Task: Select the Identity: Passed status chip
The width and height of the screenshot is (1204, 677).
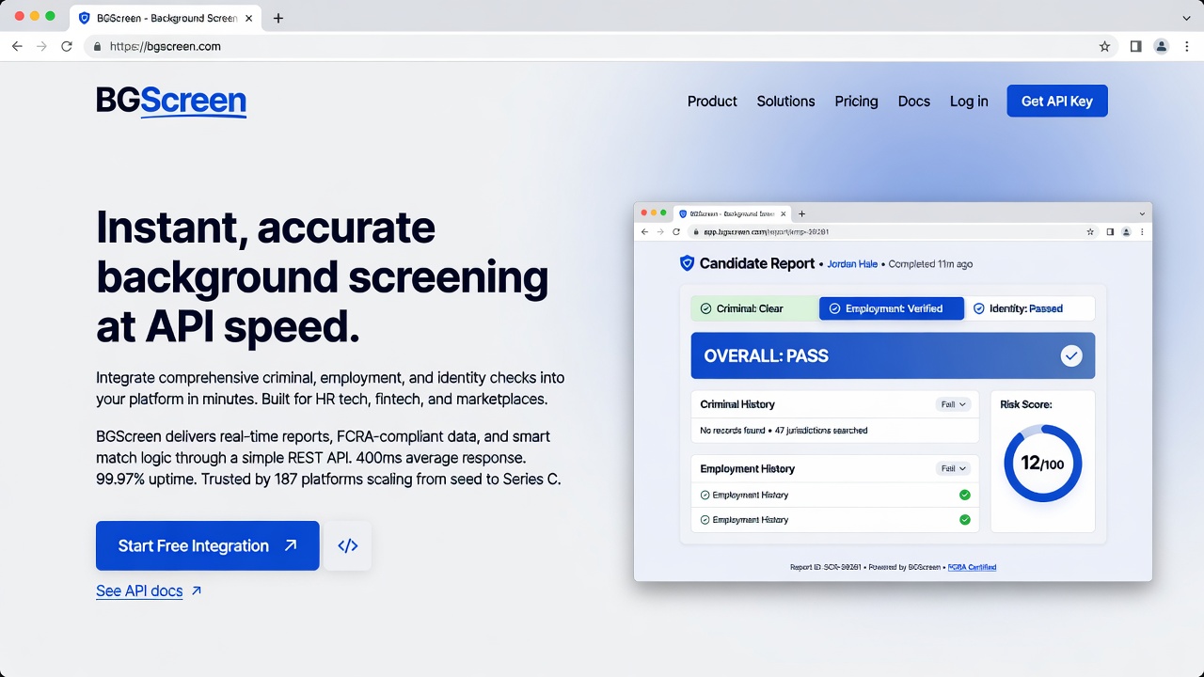Action: click(x=1030, y=308)
